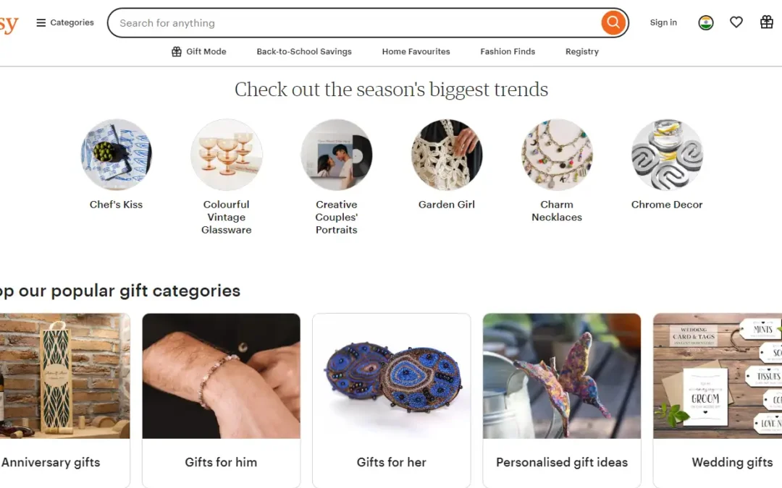The height and width of the screenshot is (488, 782).
Task: View the Garden Girl trend
Action: [x=447, y=155]
